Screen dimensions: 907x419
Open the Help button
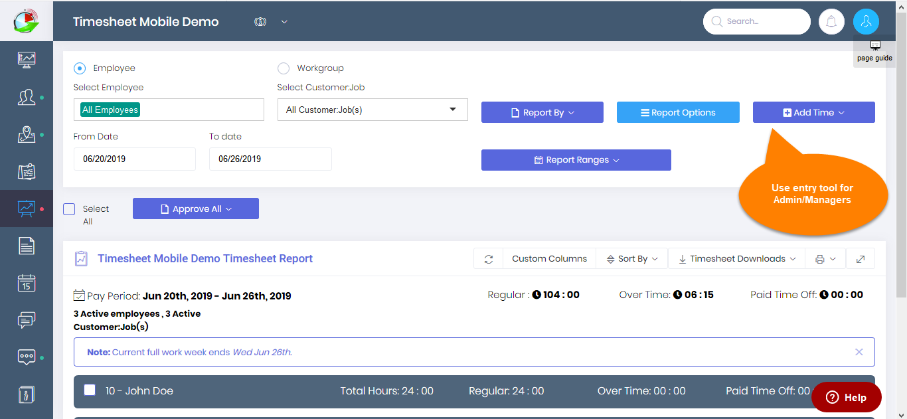point(846,396)
